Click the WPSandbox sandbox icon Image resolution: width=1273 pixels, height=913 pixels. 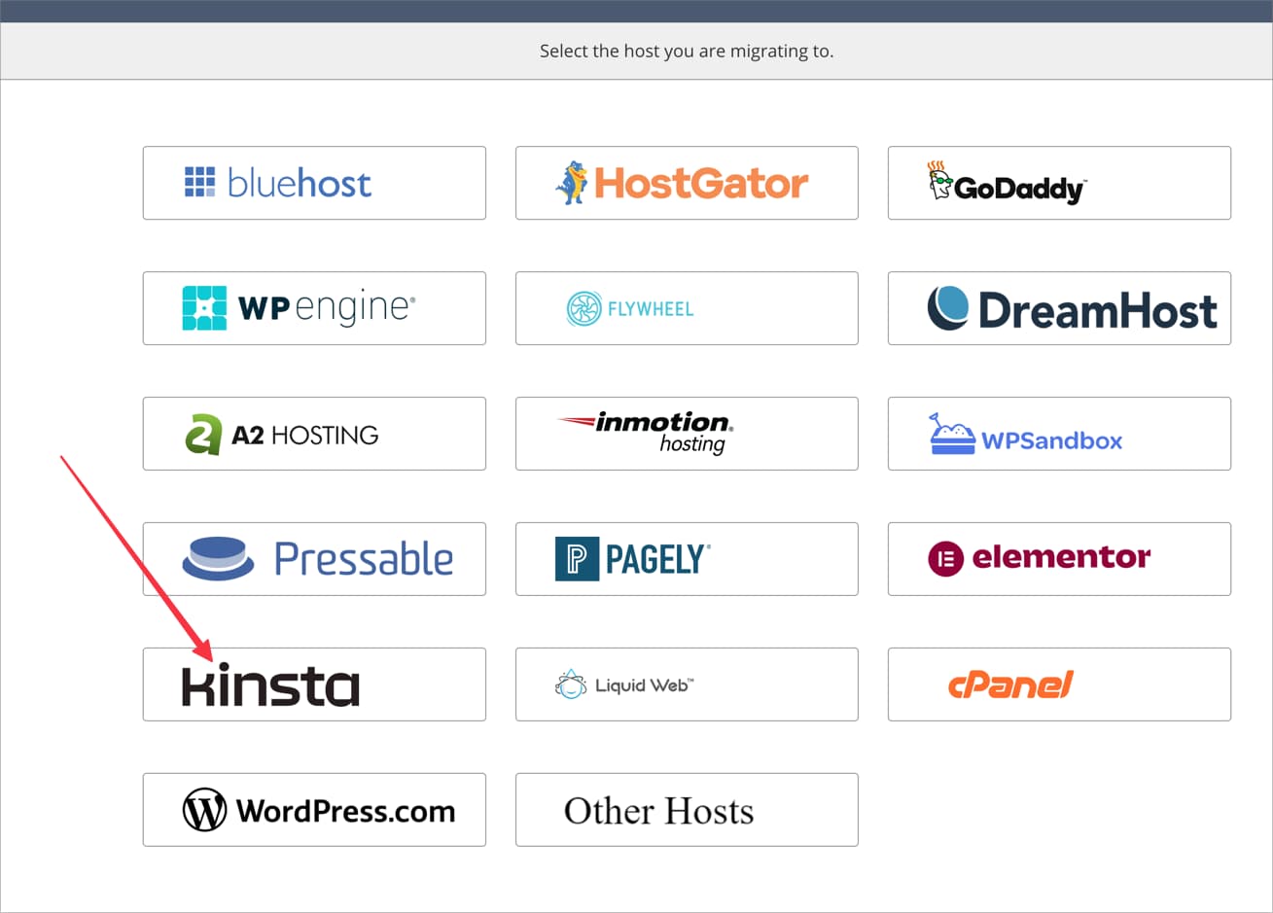[952, 435]
